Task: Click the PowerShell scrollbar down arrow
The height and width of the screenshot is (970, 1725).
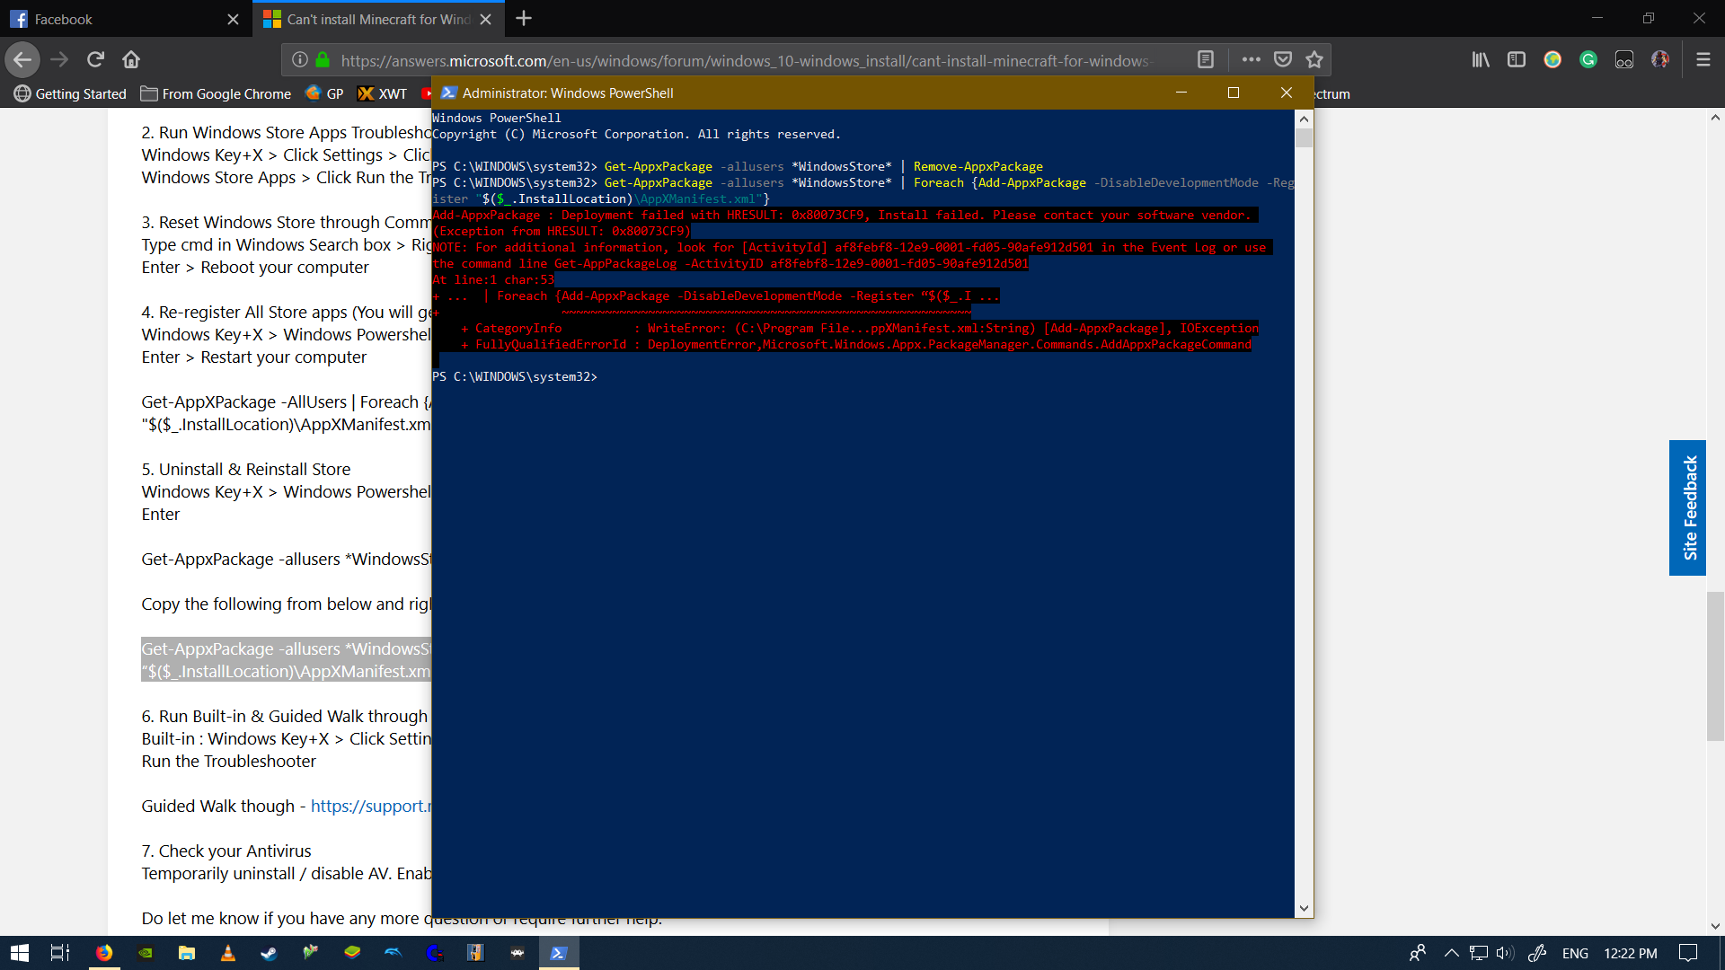Action: click(1304, 909)
